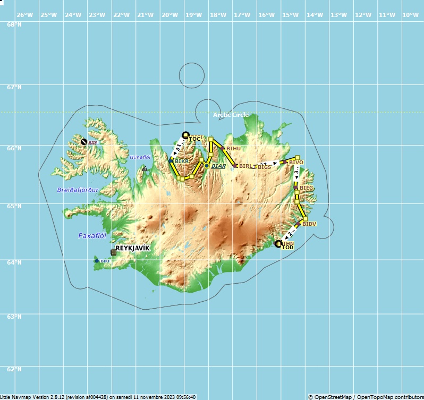Image resolution: width=424 pixels, height=400 pixels.
Task: Click the BIIS airport symbol in Westfjords
Action: click(x=84, y=142)
